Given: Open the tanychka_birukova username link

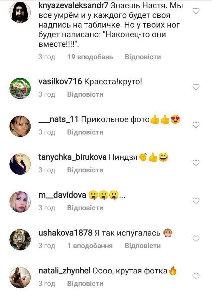Looking at the screenshot, I should click(72, 157).
